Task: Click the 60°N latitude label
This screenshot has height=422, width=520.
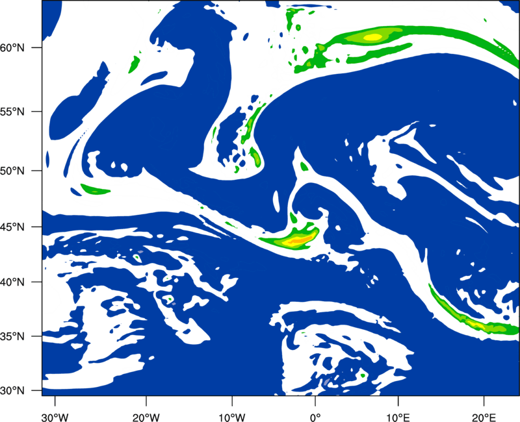Action: [x=12, y=47]
